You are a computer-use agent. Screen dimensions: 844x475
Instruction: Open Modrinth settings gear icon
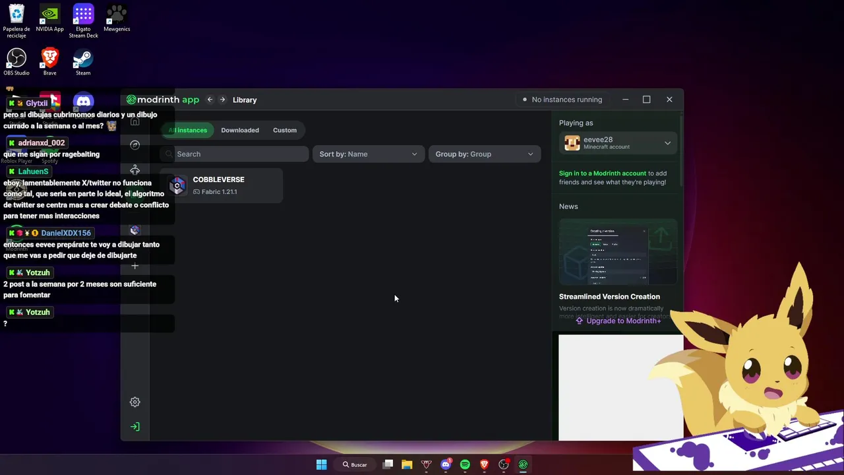pyautogui.click(x=135, y=402)
